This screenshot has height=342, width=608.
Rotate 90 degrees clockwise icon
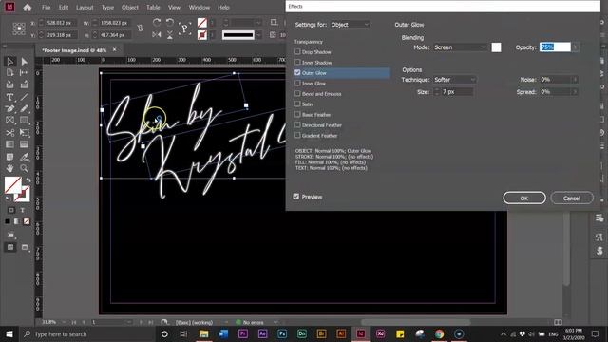pos(157,23)
